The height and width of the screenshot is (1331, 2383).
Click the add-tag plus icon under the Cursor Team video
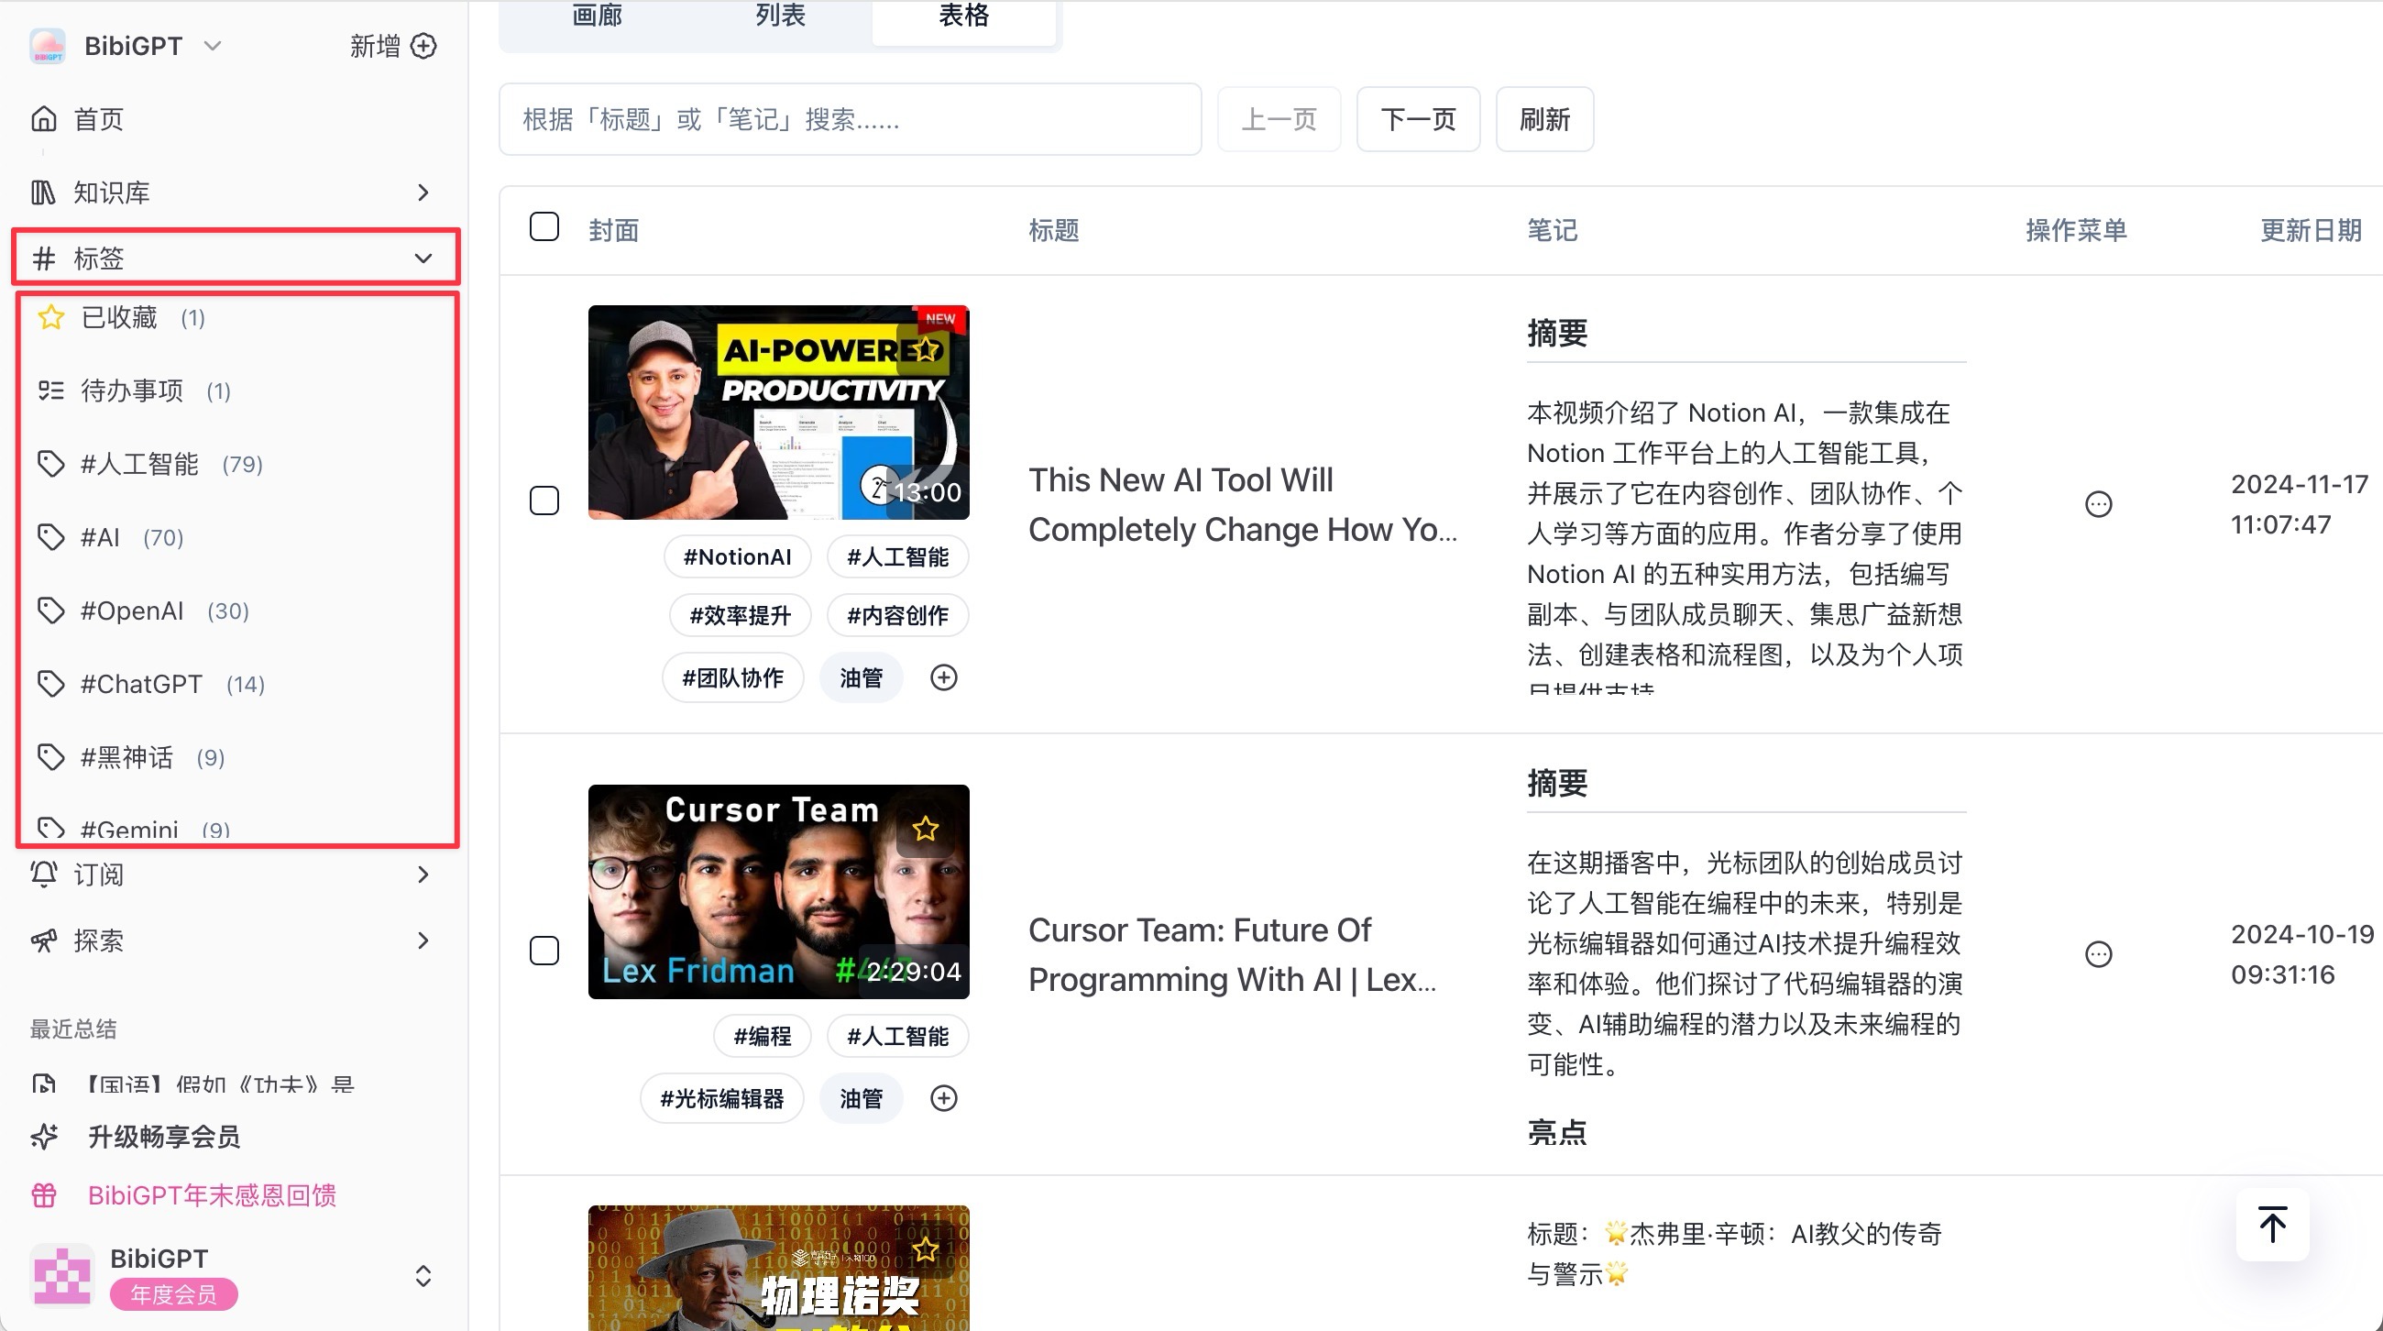coord(944,1098)
